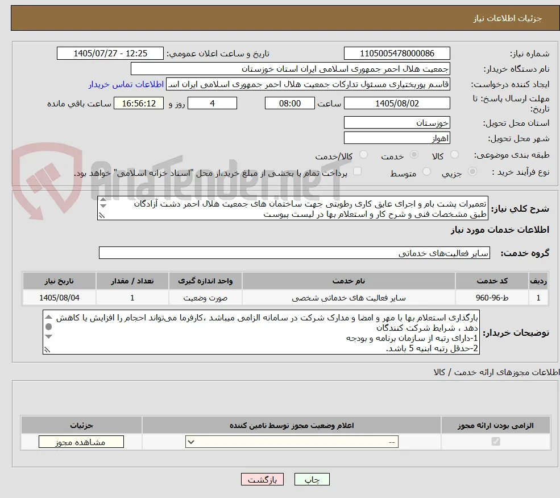This screenshot has height=498, width=560.
Task: Click اطلاعات مجوزهای ارائه خدمت / کالا heading
Action: 496,373
